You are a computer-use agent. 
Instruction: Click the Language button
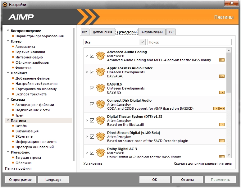click(x=53, y=180)
